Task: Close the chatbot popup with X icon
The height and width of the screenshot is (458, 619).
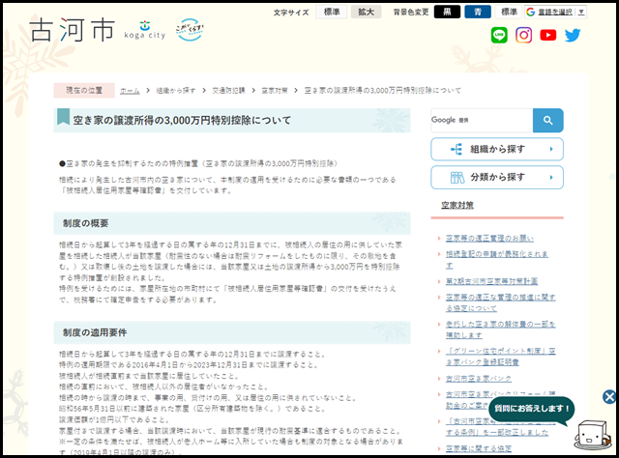Action: [x=608, y=397]
